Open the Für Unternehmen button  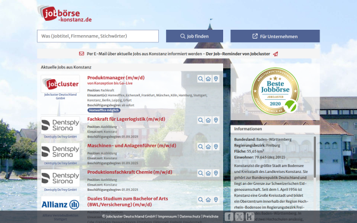[x=275, y=36]
